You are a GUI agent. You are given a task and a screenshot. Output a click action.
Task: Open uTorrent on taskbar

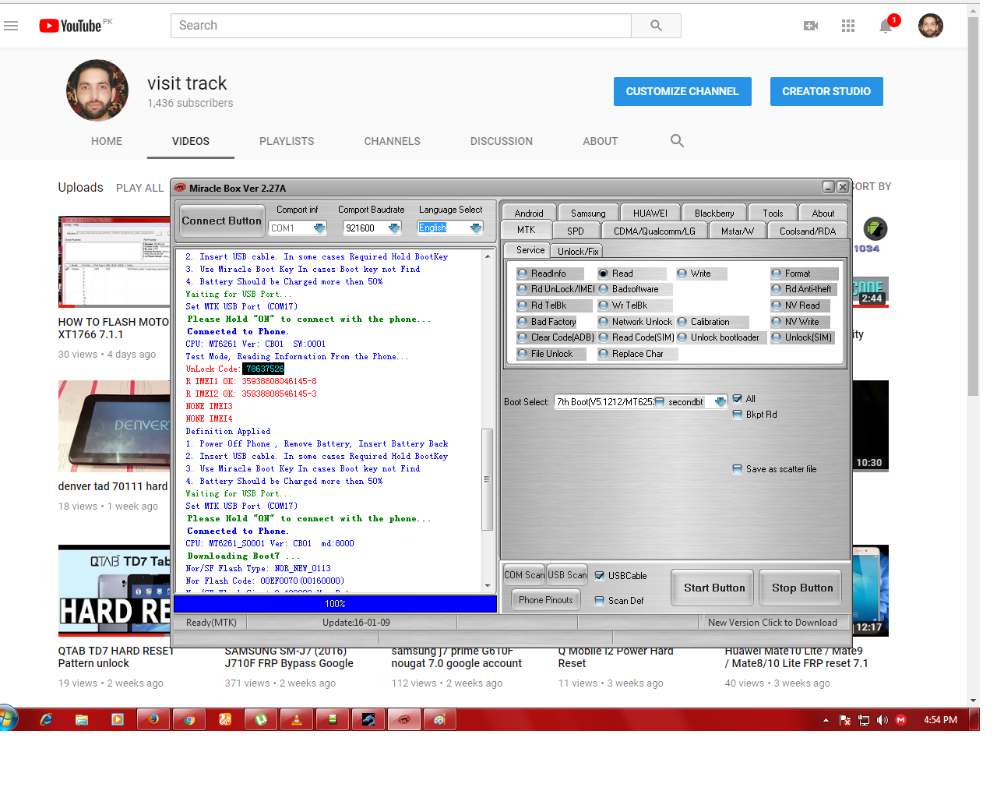(x=261, y=719)
